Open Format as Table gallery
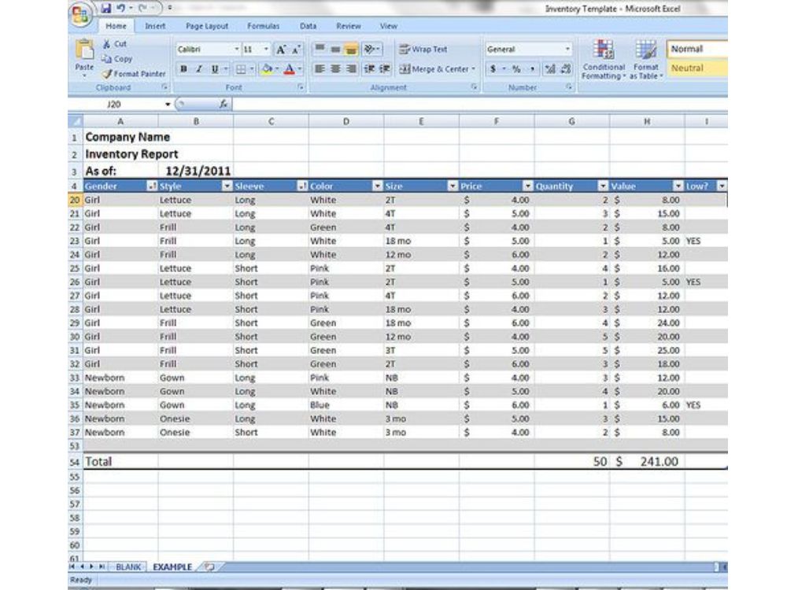The height and width of the screenshot is (590, 787). [x=646, y=59]
